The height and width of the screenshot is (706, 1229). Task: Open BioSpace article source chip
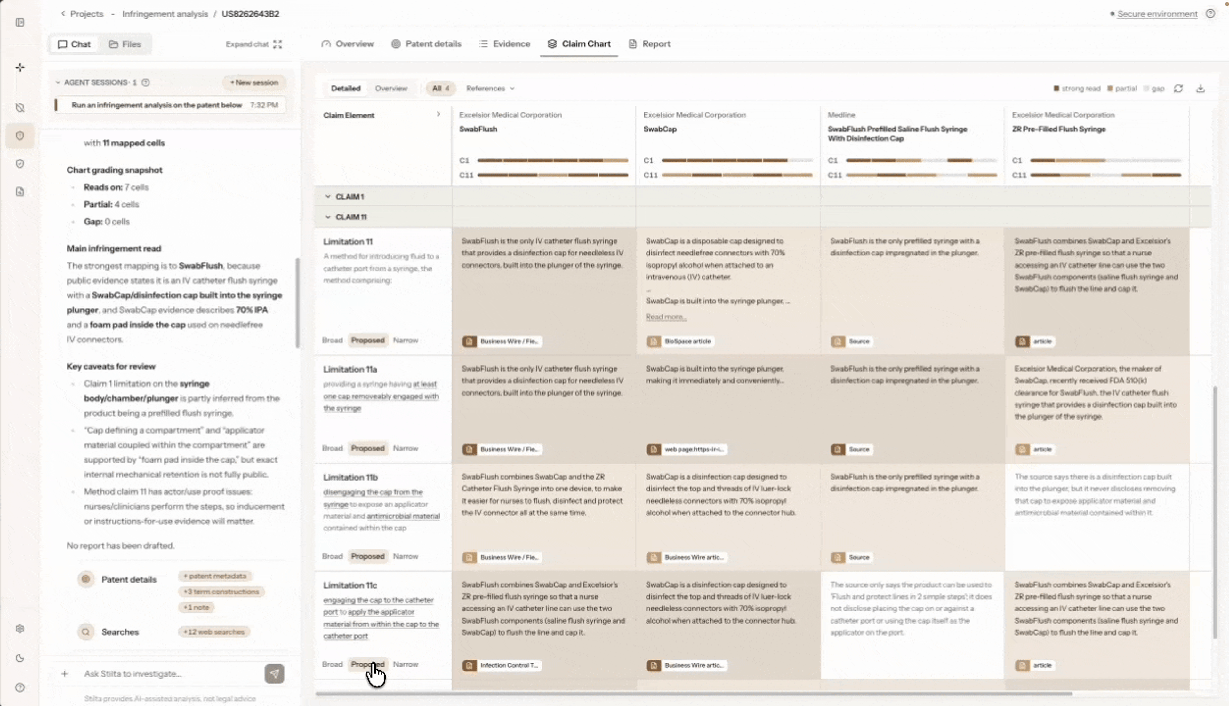(x=680, y=341)
